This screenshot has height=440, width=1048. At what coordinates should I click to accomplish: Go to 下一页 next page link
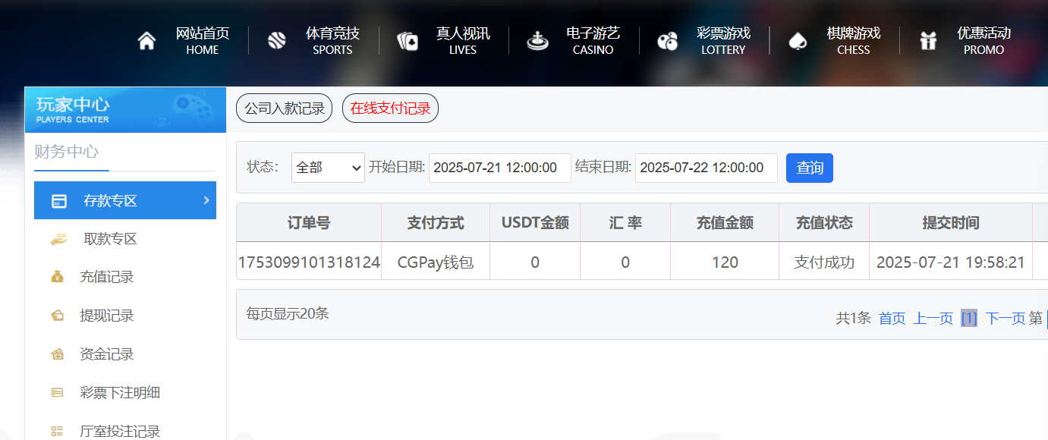1005,319
